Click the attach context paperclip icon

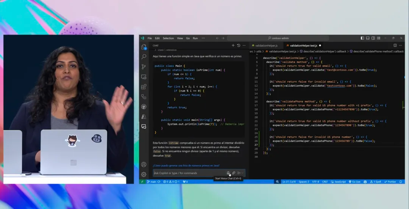pos(234,173)
